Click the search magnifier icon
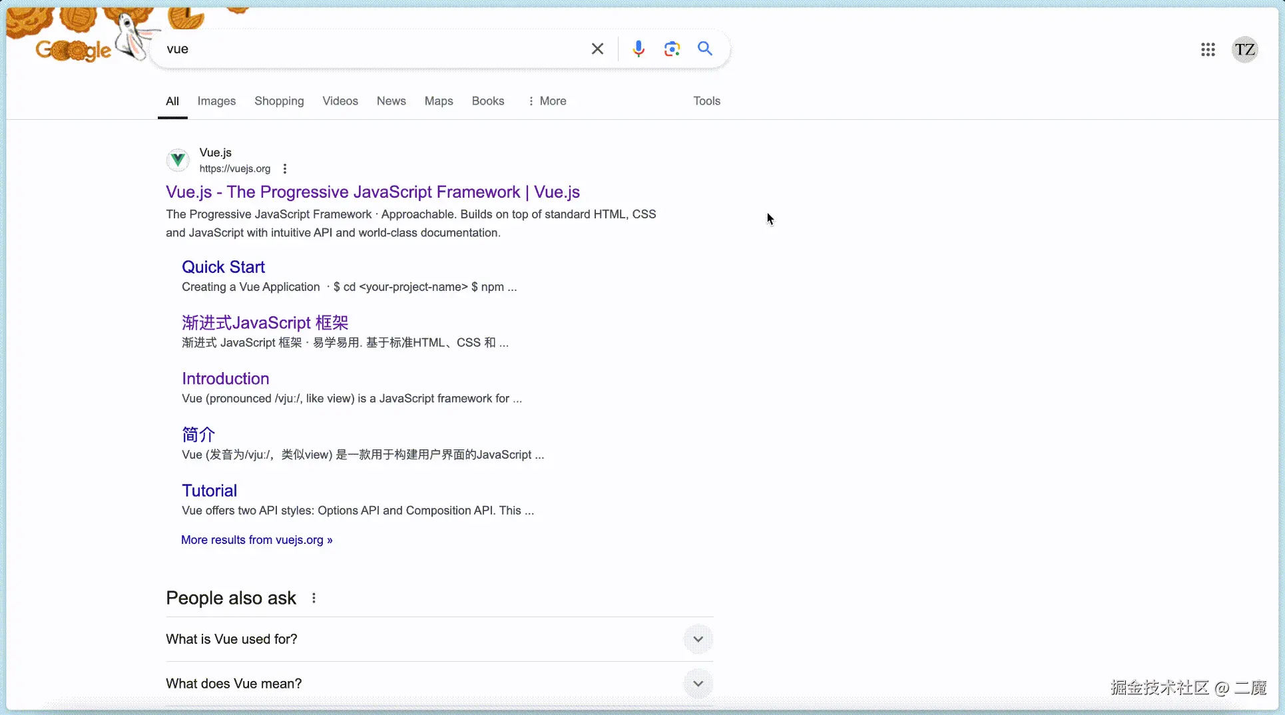Screen dimensions: 1285x715 pos(705,48)
